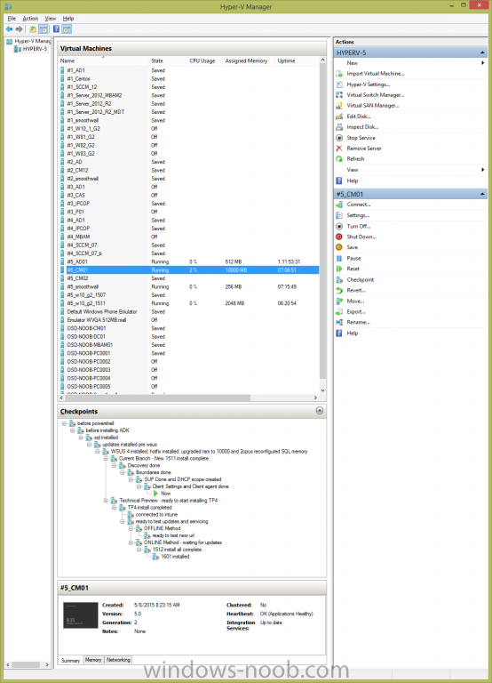The height and width of the screenshot is (683, 492).
Task: Click Virtual SAN Manager icon
Action: pos(339,106)
